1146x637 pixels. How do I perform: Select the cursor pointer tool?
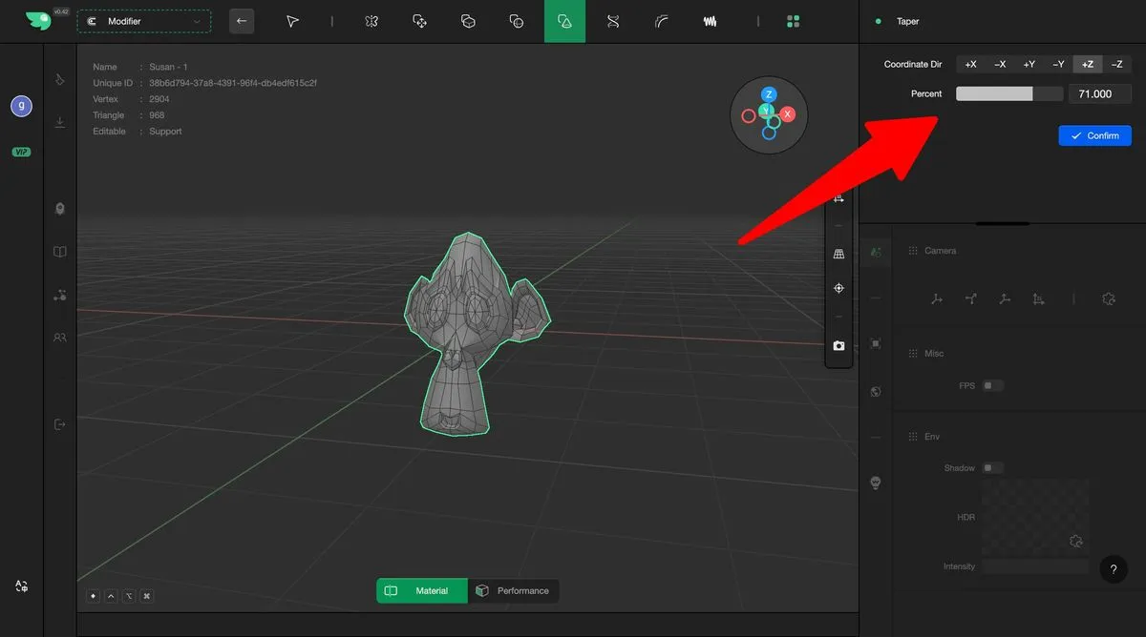[293, 21]
